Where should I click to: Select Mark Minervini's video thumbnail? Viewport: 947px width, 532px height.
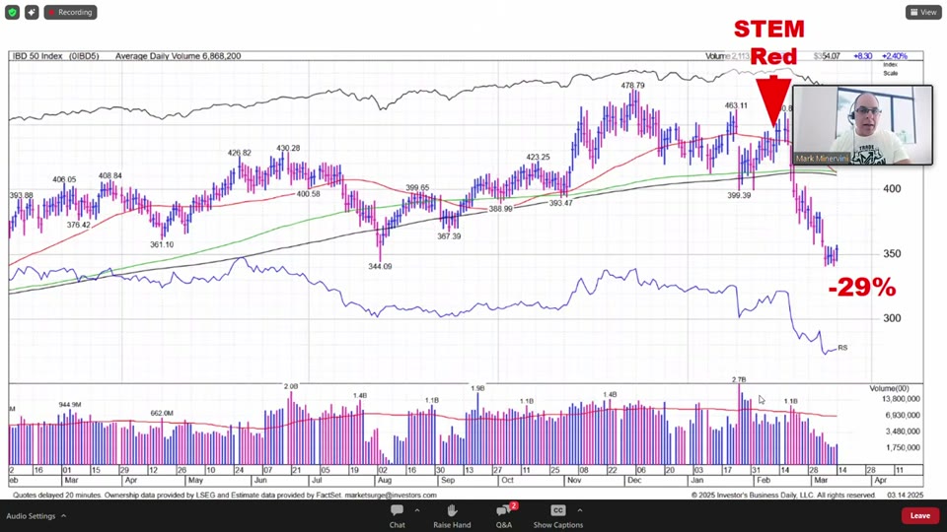(x=862, y=125)
